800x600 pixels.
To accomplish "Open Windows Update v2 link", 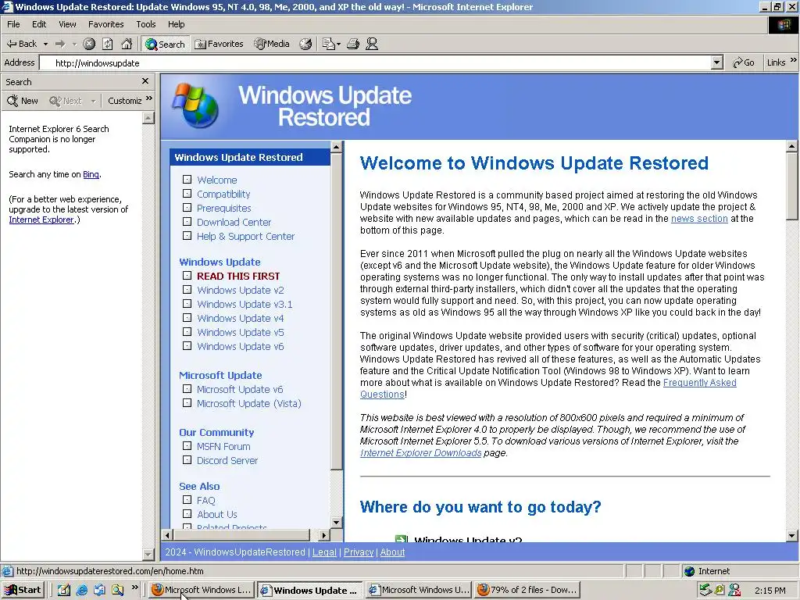I will [241, 290].
